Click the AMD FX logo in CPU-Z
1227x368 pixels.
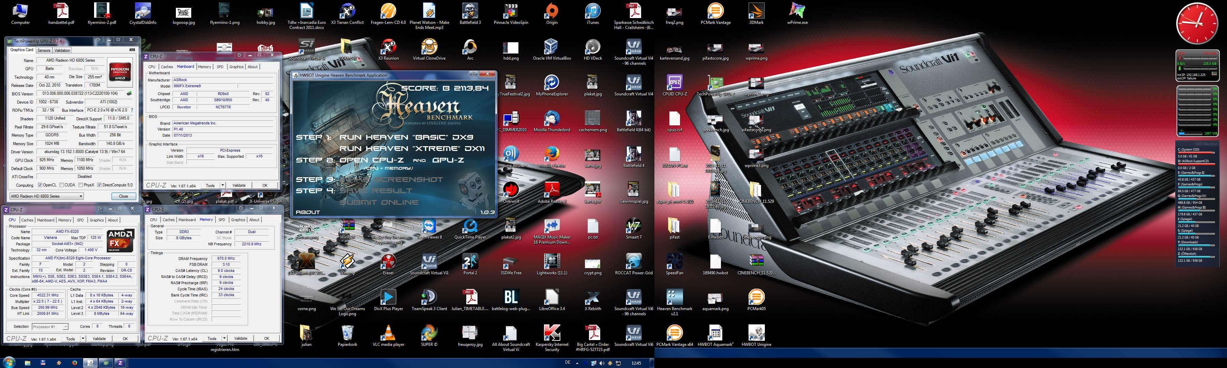(x=121, y=241)
